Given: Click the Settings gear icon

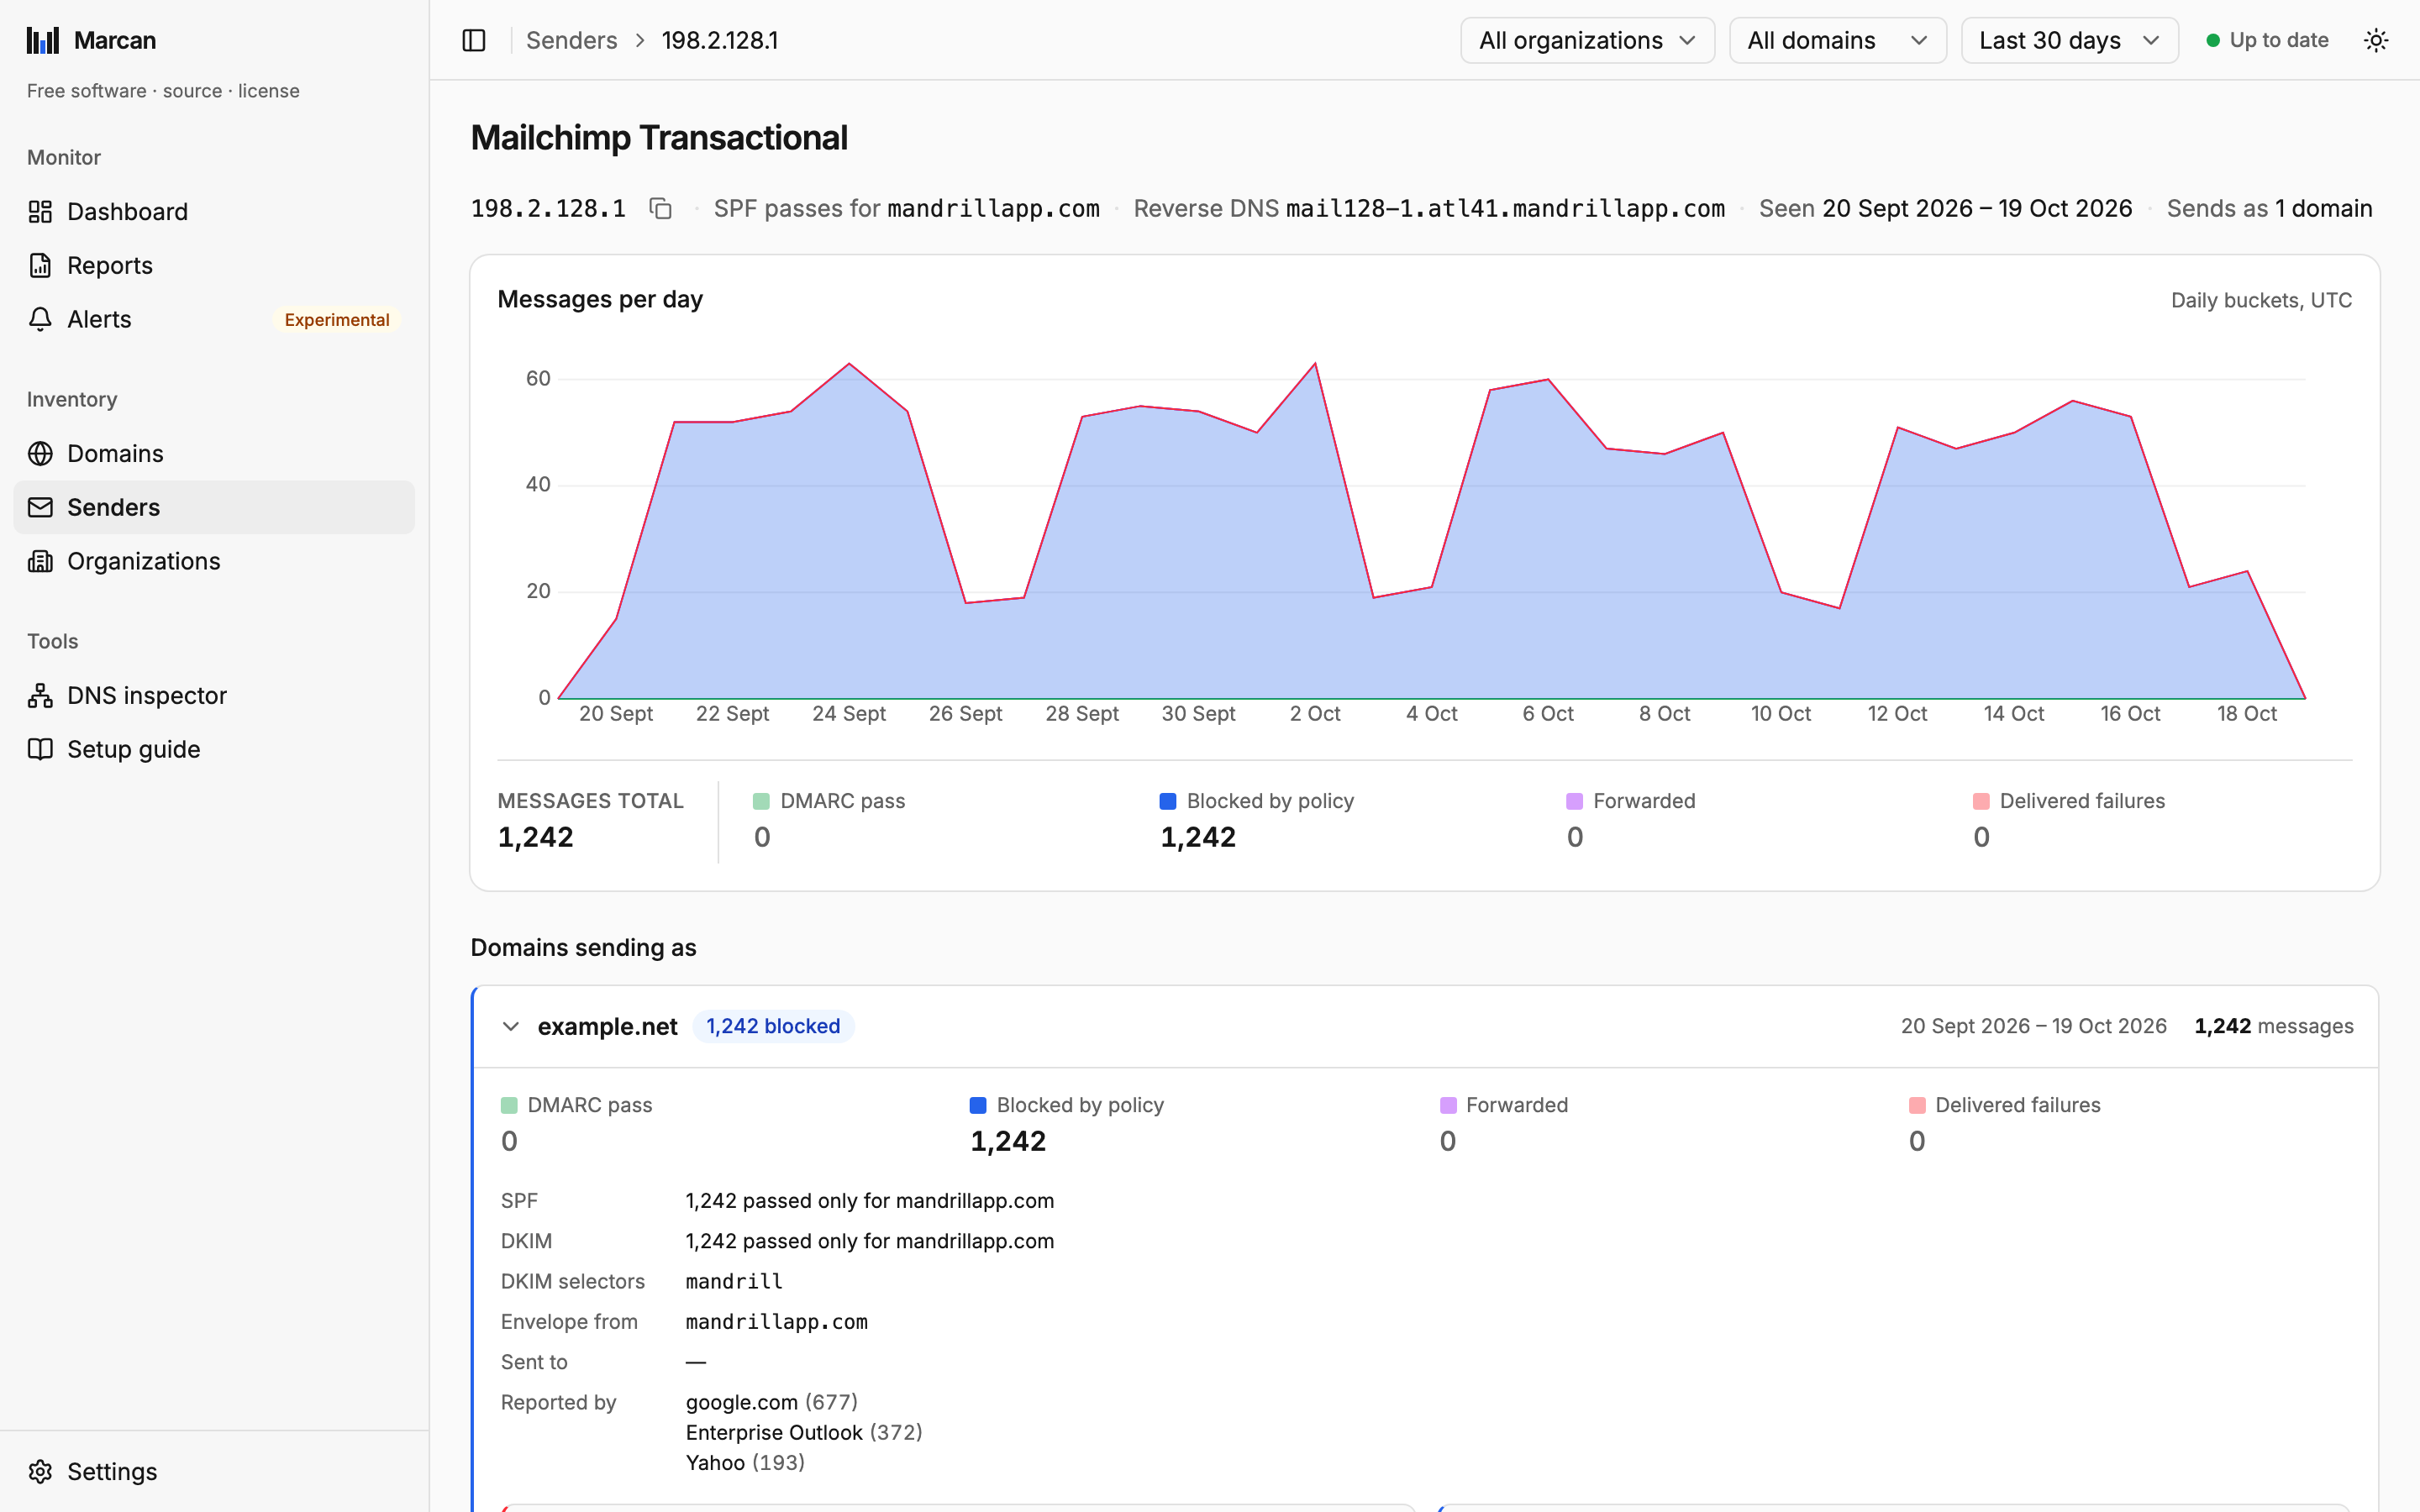Looking at the screenshot, I should [40, 1471].
